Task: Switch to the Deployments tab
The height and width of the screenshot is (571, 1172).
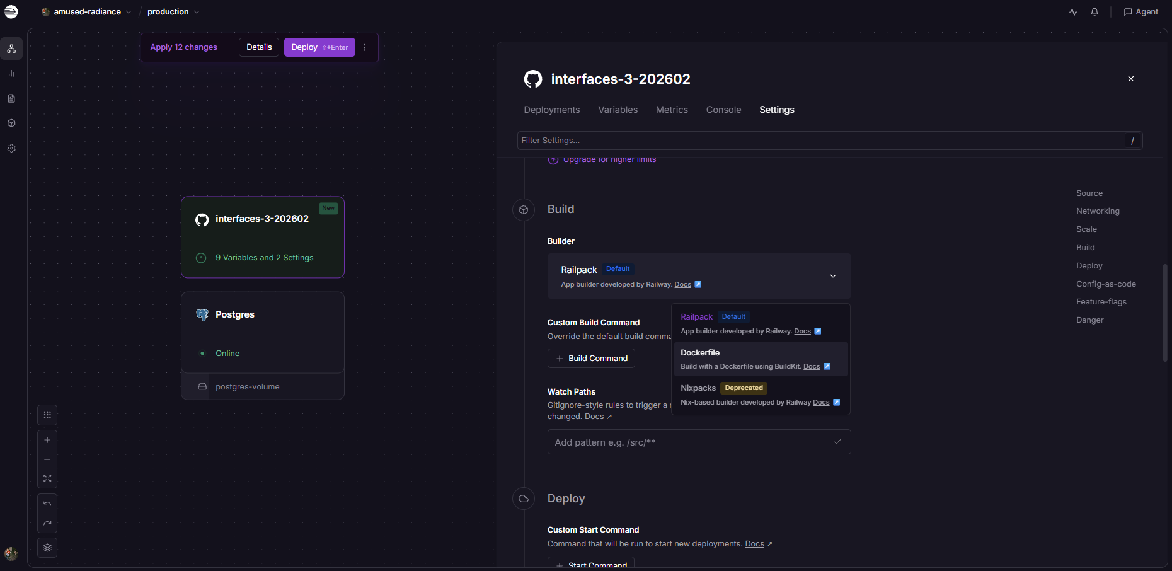Action: tap(551, 110)
